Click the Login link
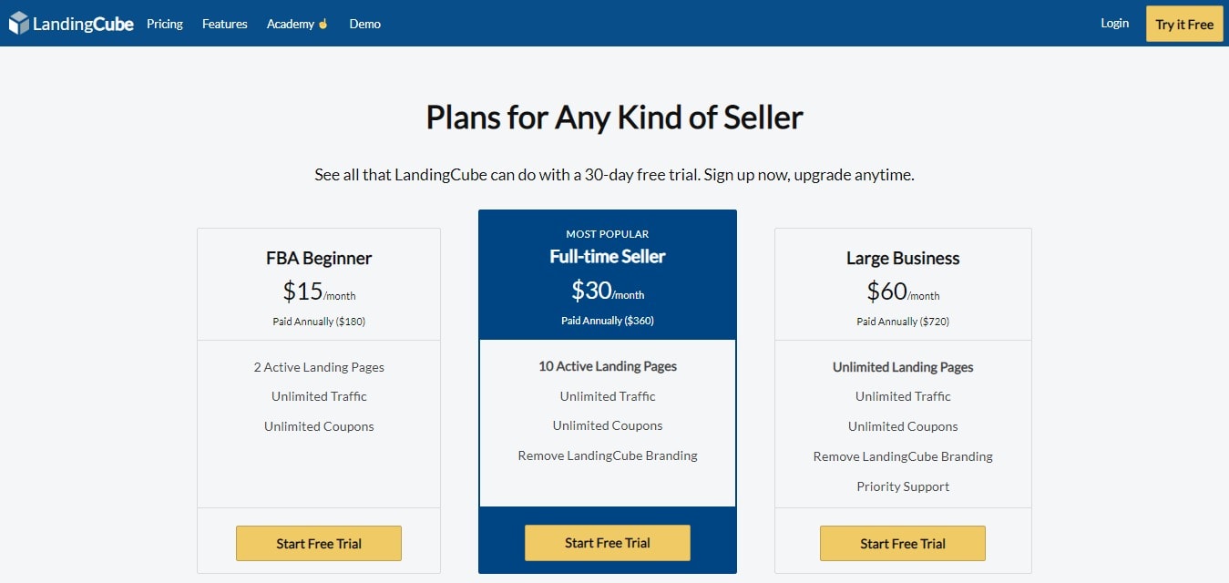The image size is (1229, 583). tap(1115, 23)
